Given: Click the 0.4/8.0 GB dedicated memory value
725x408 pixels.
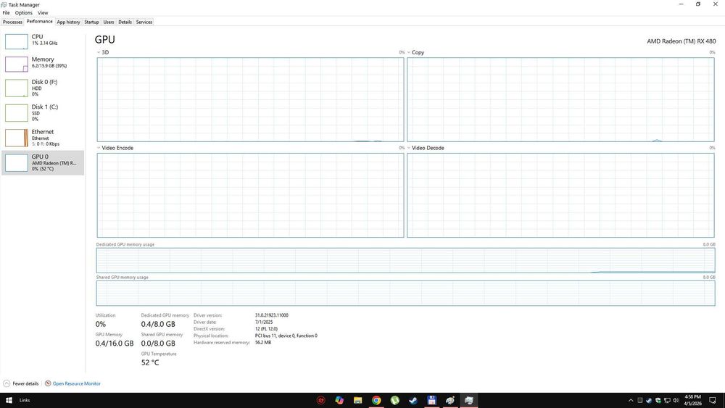Looking at the screenshot, I should coord(158,324).
